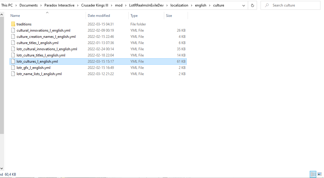324x178 pixels.
Task: Click date 2022-03-12 21:22
Action: point(100,74)
